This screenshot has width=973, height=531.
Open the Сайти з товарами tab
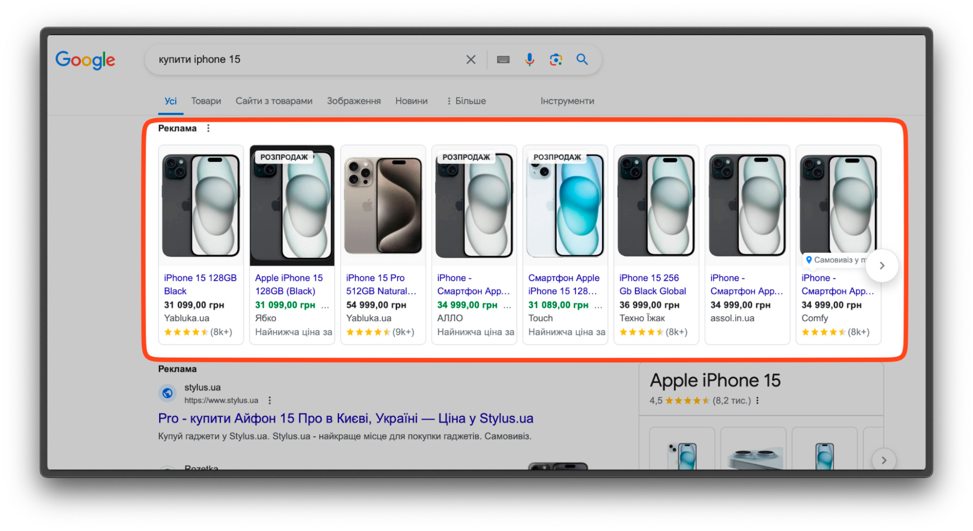[x=274, y=101]
